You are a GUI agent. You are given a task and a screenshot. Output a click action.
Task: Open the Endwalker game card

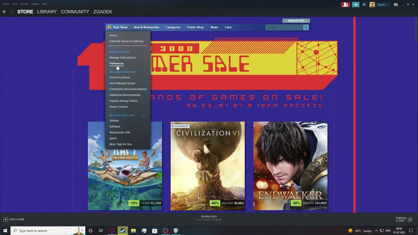coord(290,166)
